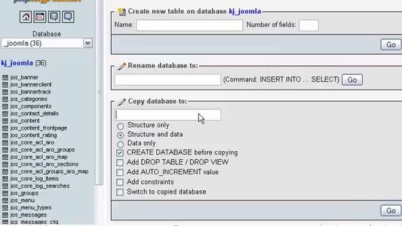Click table icon beside jos_groups

coord(5,193)
